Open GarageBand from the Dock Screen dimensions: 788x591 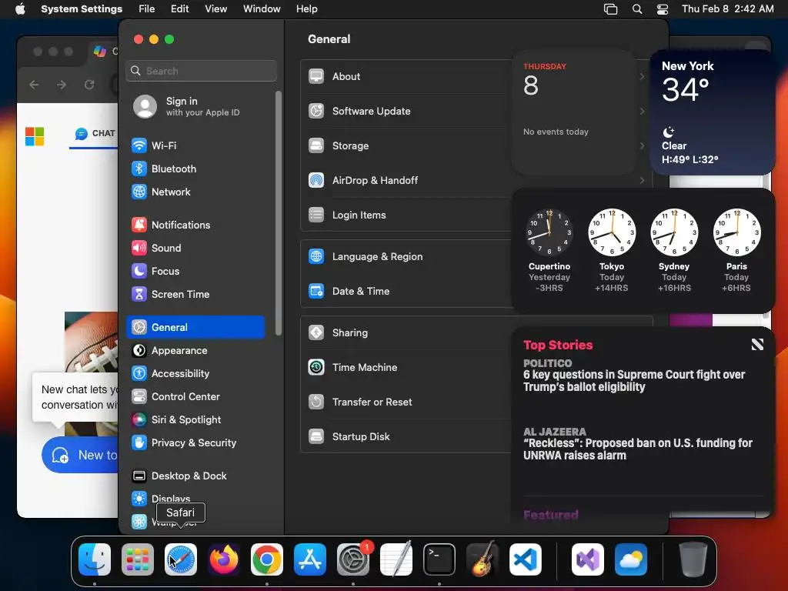tap(482, 559)
